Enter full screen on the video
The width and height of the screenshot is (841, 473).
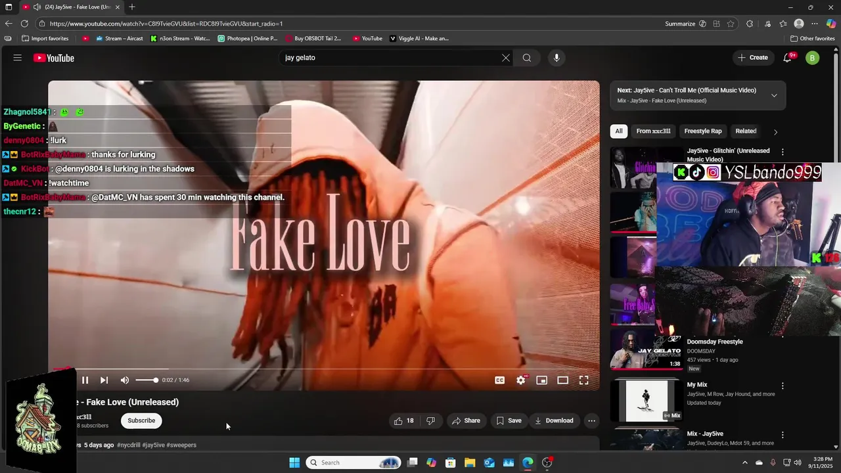tap(583, 380)
